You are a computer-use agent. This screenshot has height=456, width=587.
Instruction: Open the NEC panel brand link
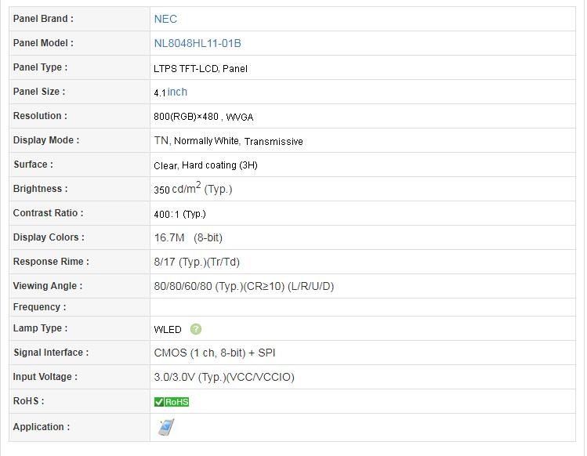(x=165, y=19)
